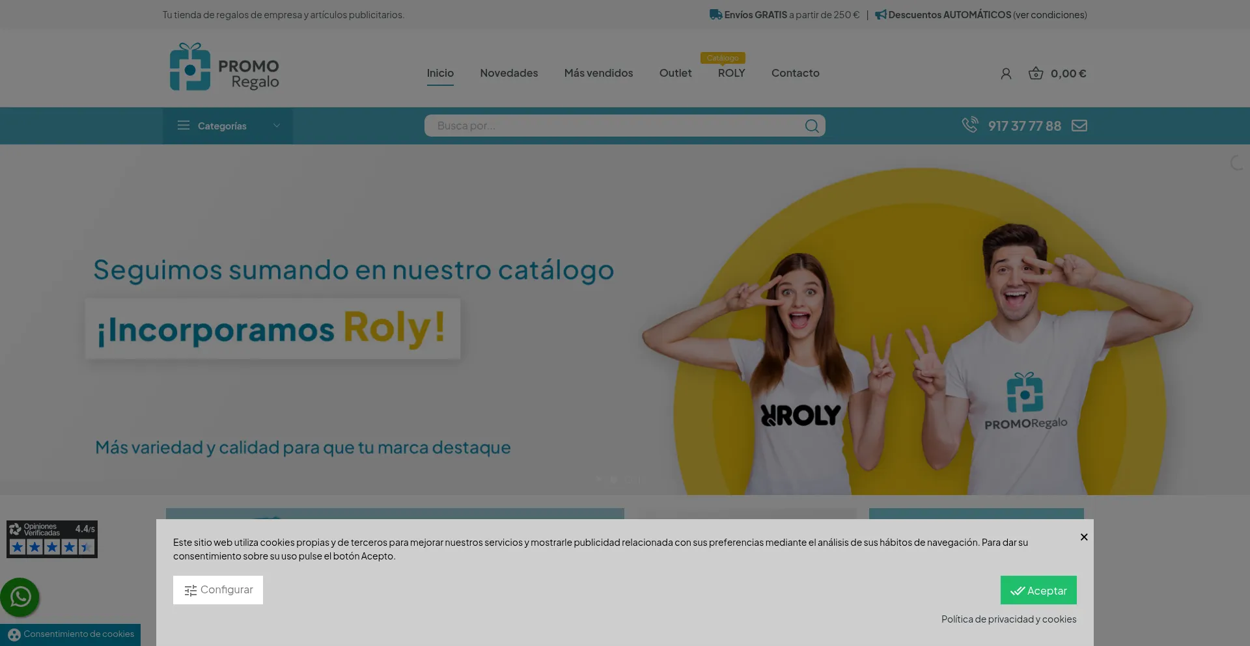Click the email envelope icon
1250x646 pixels.
[x=1079, y=126]
